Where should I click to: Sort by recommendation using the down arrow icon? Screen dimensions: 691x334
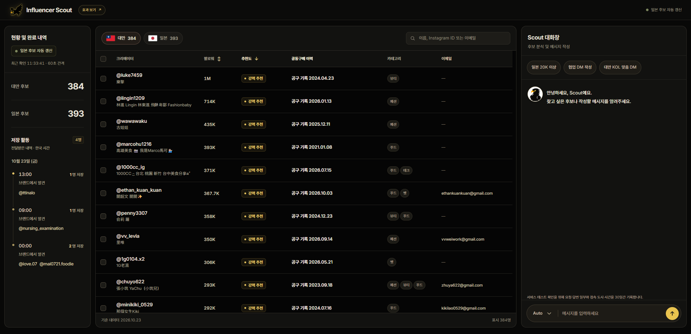[256, 59]
